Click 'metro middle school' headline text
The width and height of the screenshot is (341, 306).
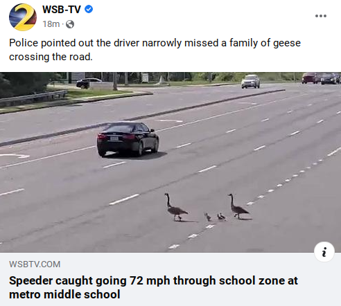click(x=64, y=294)
